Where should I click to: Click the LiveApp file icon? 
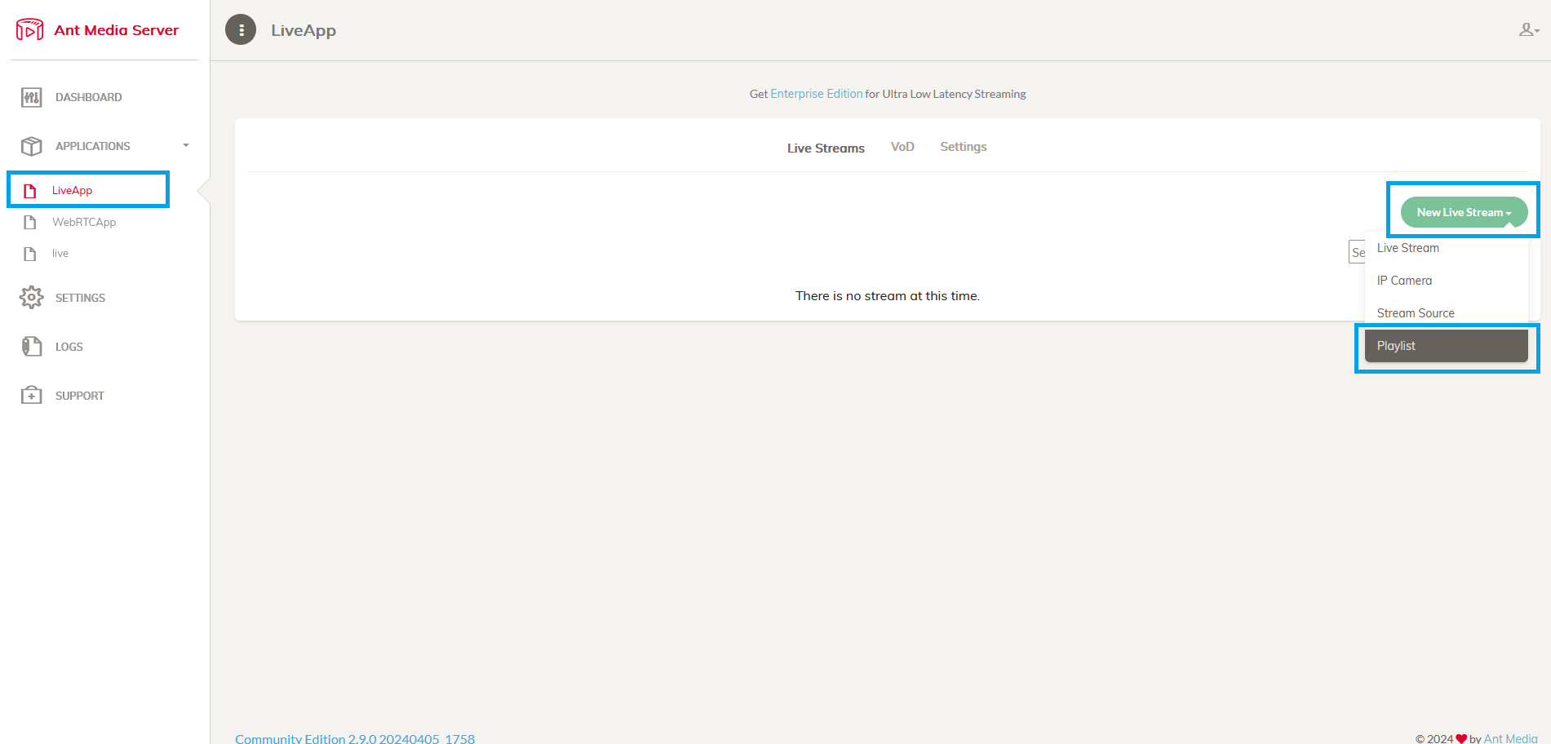click(x=30, y=191)
